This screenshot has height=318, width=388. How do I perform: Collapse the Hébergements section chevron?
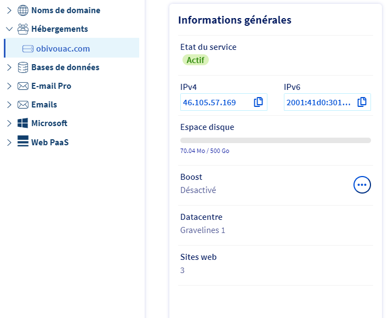pyautogui.click(x=9, y=29)
